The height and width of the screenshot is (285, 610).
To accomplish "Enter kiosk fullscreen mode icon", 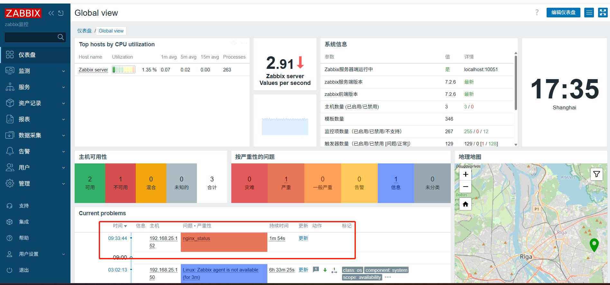I will 603,13.
